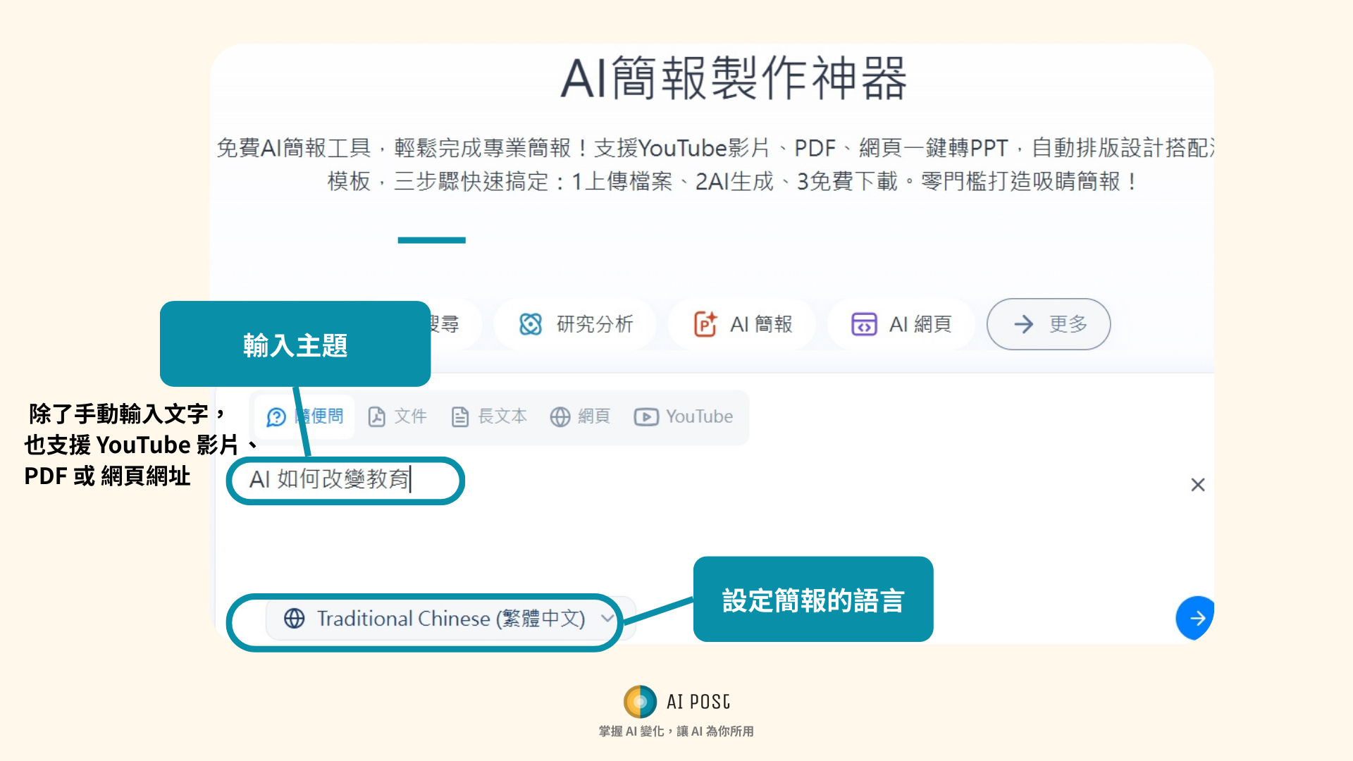The image size is (1353, 761).
Task: Click the 長文本 document icon
Action: pyautogui.click(x=459, y=417)
